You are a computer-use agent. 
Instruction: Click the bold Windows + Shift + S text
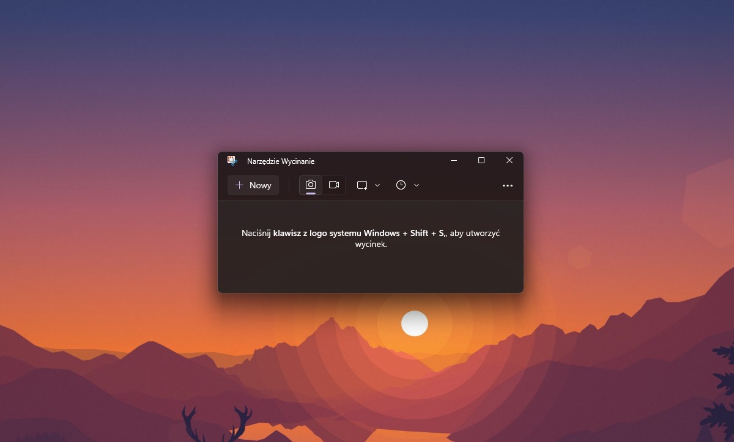coord(405,234)
